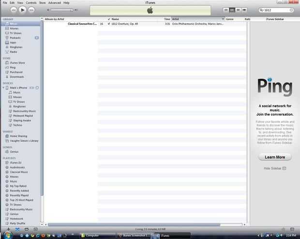Switch to Cover Flow view
This screenshot has width=300, height=239.
point(244,10)
